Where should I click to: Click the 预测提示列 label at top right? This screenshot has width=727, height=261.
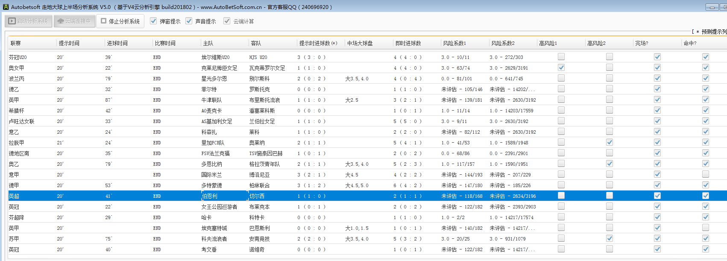pos(713,32)
